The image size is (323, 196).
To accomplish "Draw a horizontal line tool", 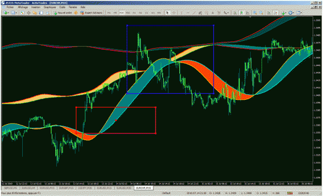I will (188, 13).
